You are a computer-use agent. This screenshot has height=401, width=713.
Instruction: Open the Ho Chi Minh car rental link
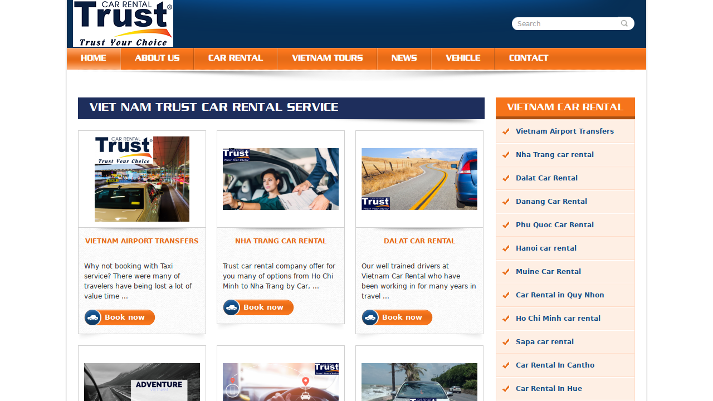[558, 319]
